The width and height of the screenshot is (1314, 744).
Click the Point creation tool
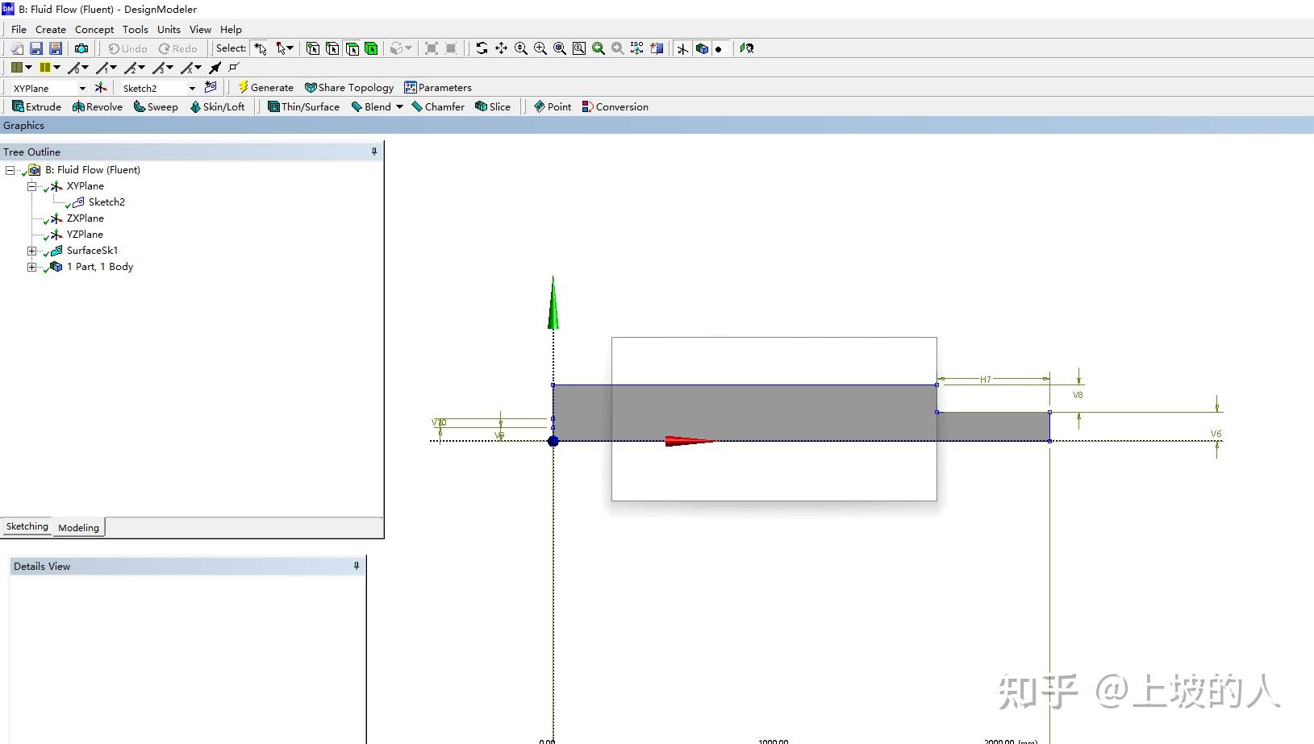552,106
